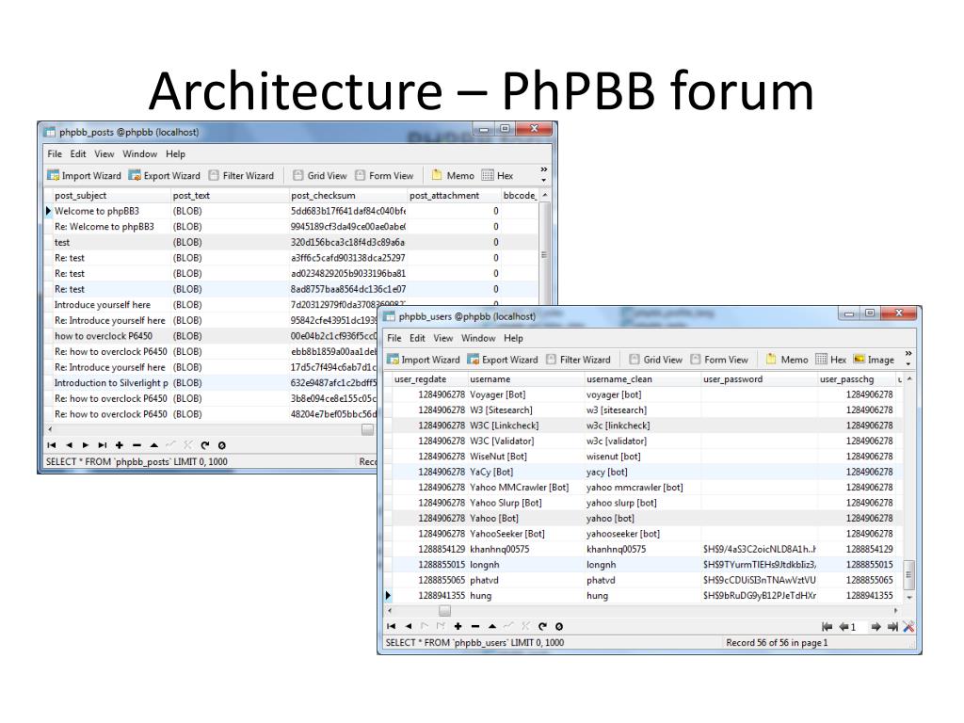
Task: Refresh data in phpbb_users window
Action: pos(542,626)
